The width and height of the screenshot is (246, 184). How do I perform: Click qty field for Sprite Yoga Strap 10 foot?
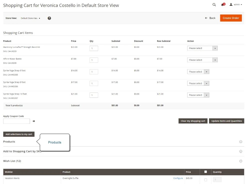point(94,95)
